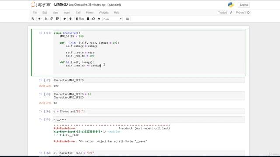Image resolution: width=280 pixels, height=157 pixels.
Task: Open the File menu
Action: tap(35, 13)
